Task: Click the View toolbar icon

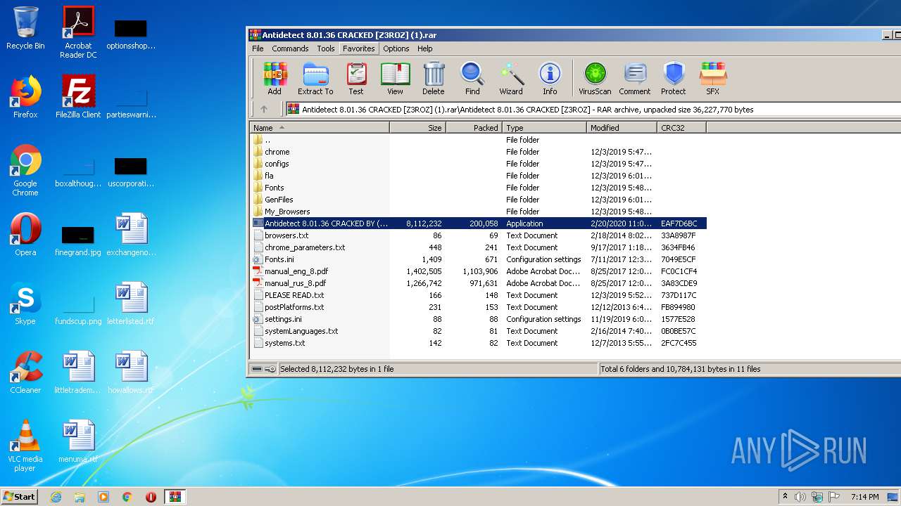Action: pyautogui.click(x=395, y=78)
